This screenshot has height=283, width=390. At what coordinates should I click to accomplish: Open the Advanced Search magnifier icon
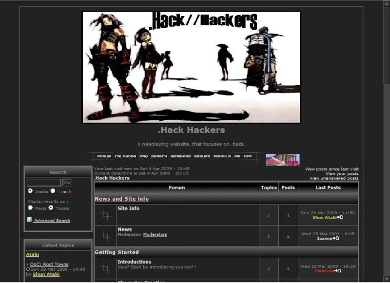29,220
